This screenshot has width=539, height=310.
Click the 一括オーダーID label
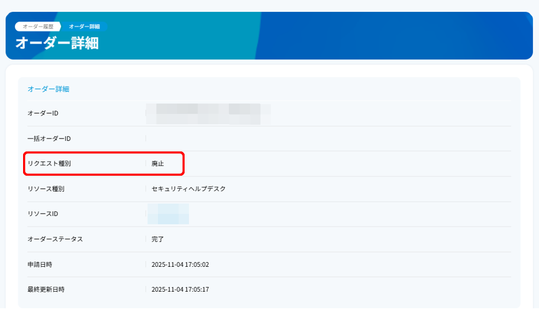click(x=49, y=138)
